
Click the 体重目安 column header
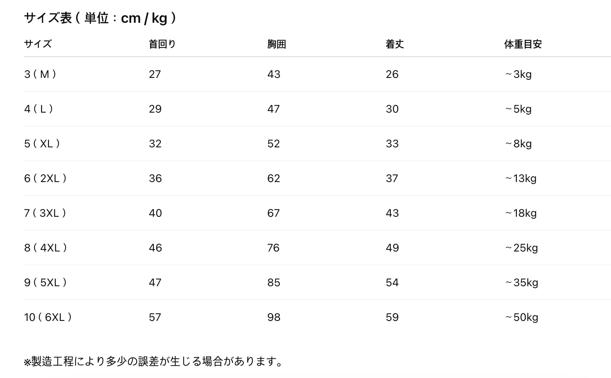[523, 44]
